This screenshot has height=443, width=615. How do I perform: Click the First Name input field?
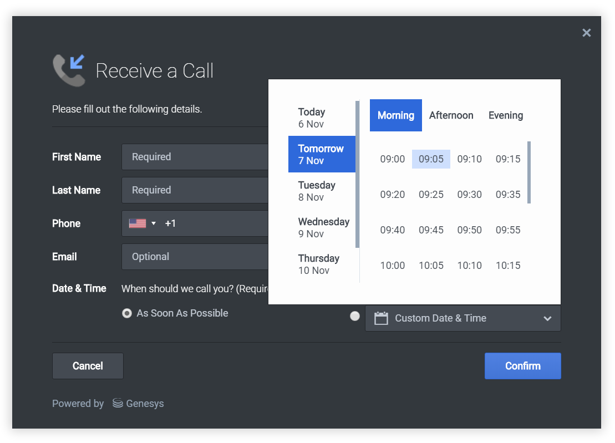point(195,157)
